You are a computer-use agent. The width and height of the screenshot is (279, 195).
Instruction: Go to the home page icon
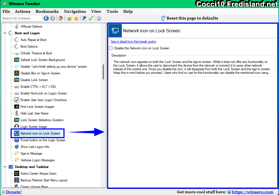pyautogui.click(x=60, y=18)
